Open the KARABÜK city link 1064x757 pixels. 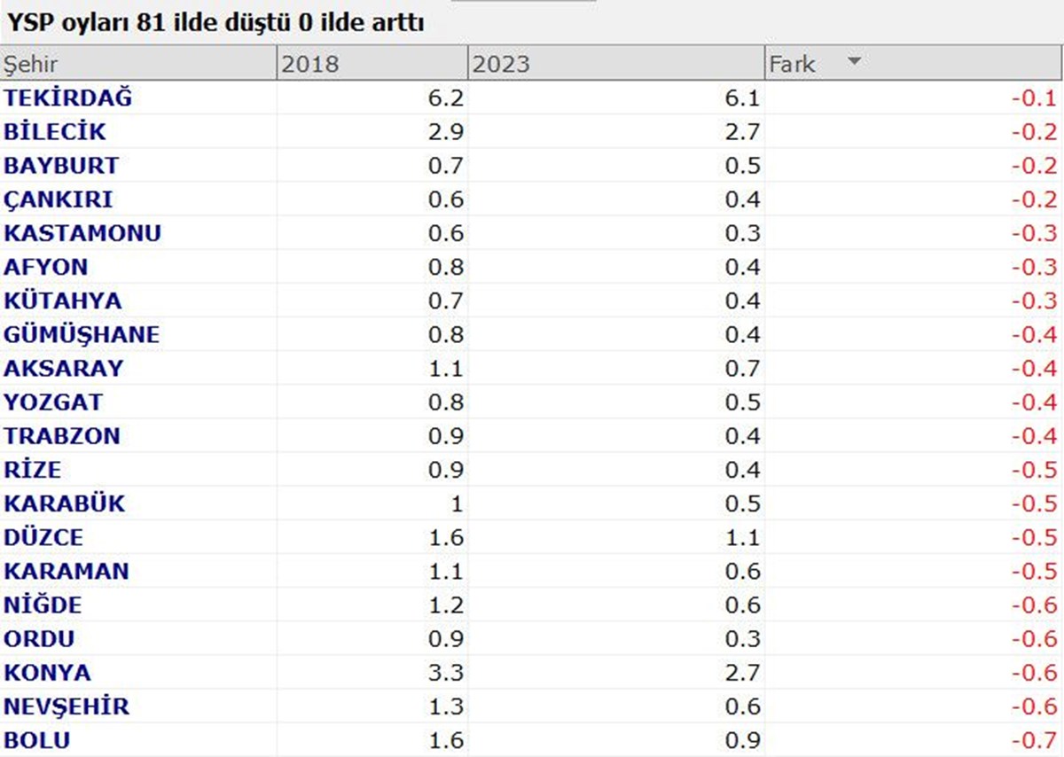65,503
